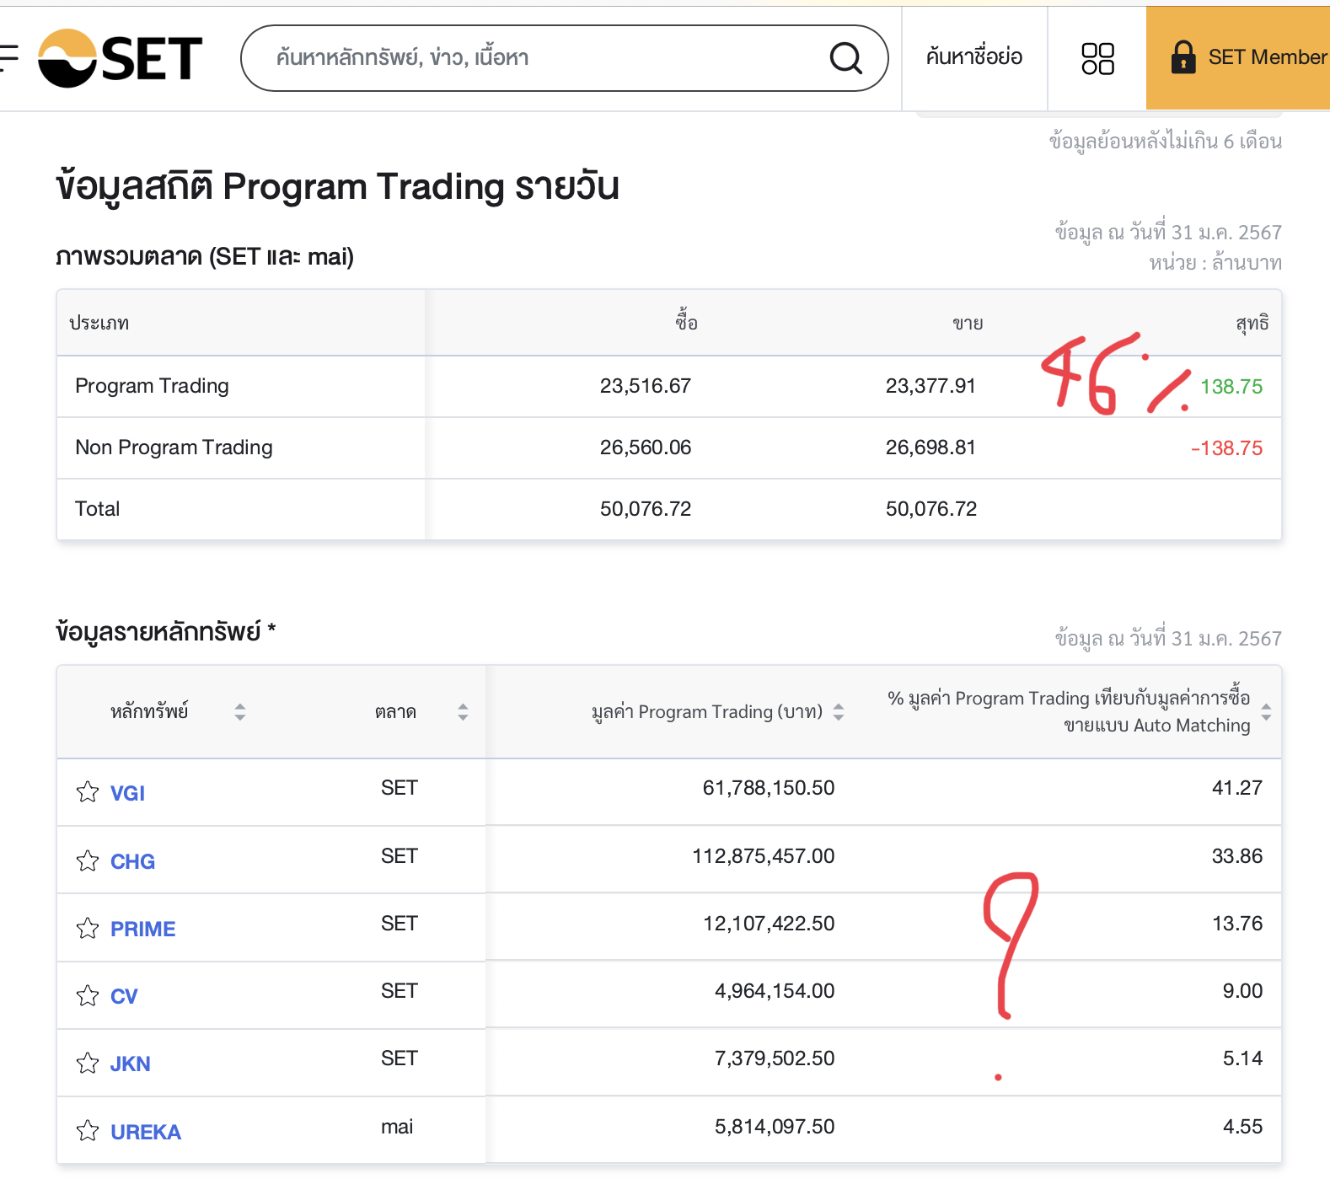The width and height of the screenshot is (1330, 1195).
Task: Click the magnifying glass search icon
Action: pyautogui.click(x=845, y=58)
